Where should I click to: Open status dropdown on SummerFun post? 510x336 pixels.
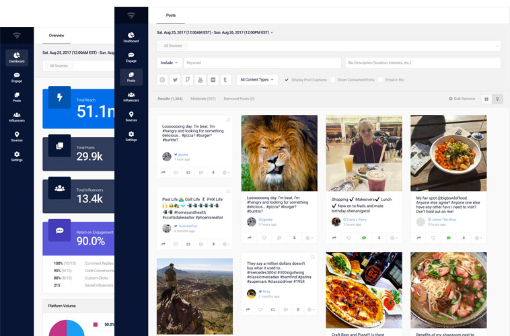click(226, 244)
